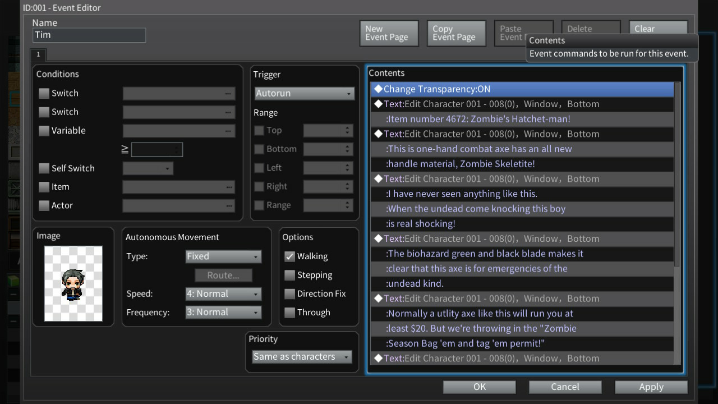Open the Trigger dropdown showing Autorun
This screenshot has width=718, height=404.
pos(304,93)
